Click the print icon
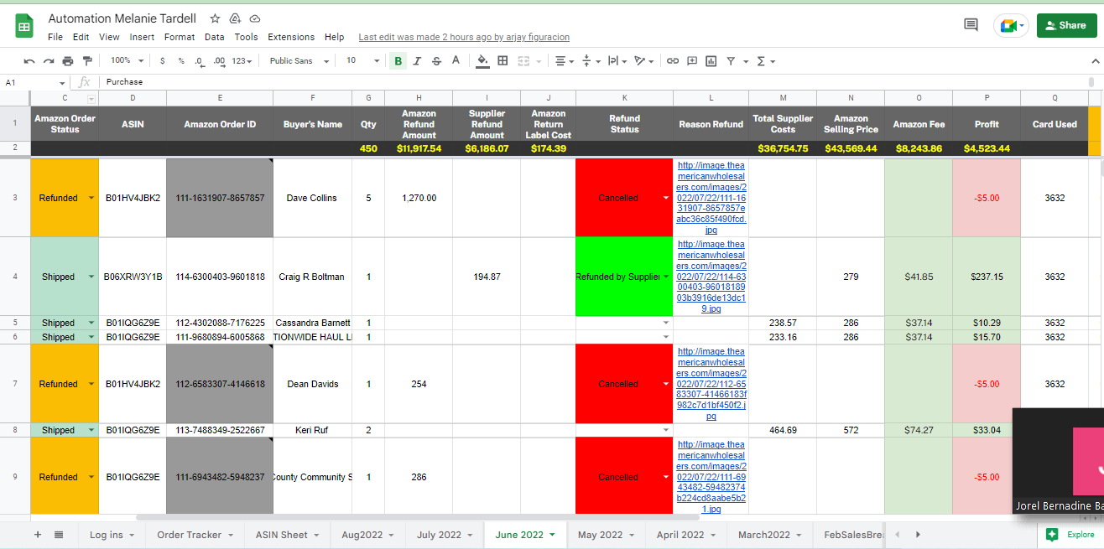The height and width of the screenshot is (549, 1104). click(x=68, y=61)
